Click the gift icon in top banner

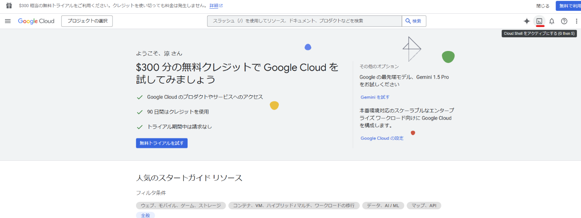[x=9, y=6]
